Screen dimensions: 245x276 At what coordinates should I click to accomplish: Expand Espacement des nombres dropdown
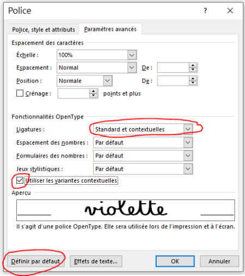tap(188, 142)
